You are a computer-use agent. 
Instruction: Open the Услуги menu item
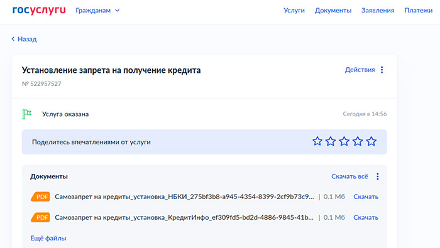[294, 11]
